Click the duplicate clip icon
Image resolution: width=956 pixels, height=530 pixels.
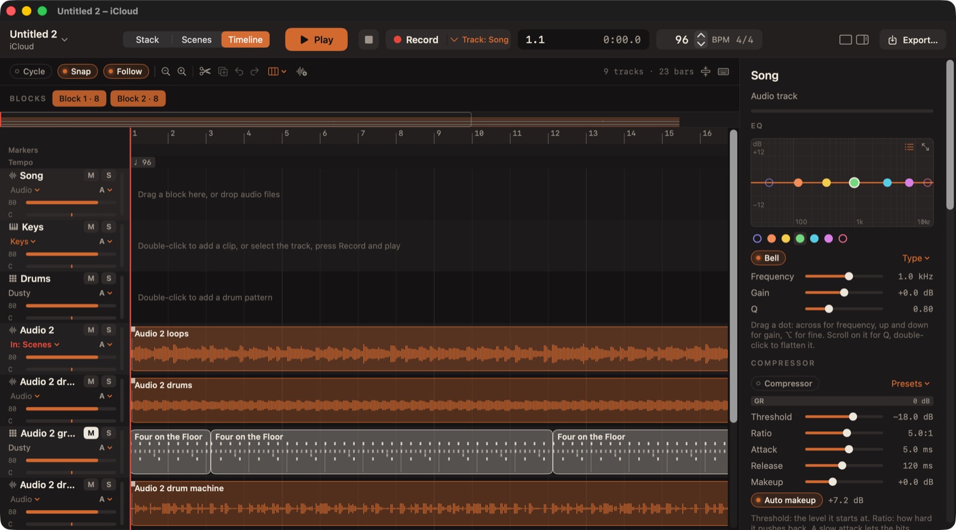(x=223, y=72)
